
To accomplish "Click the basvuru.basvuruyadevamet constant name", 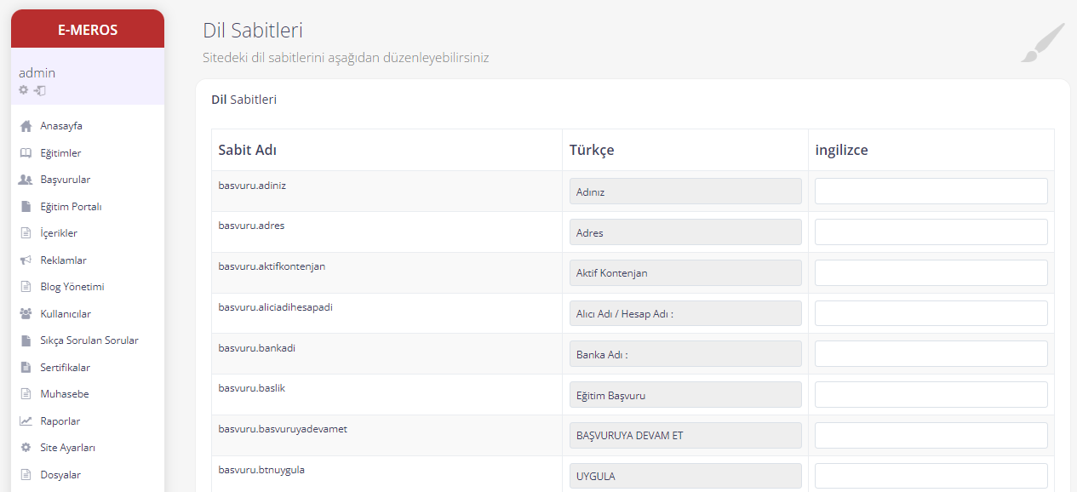I will point(283,429).
